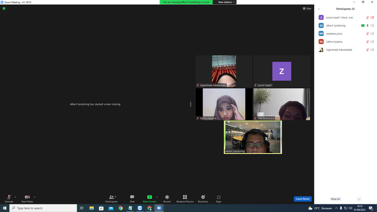Open Mail app from the taskbar

click(111, 208)
